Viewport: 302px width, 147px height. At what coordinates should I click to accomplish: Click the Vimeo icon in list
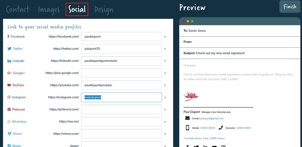pos(9,134)
